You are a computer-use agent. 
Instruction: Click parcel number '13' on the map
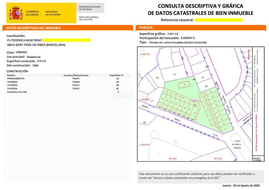(x=174, y=75)
